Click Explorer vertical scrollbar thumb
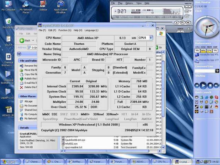This screenshot has height=165, width=220. (x=163, y=88)
